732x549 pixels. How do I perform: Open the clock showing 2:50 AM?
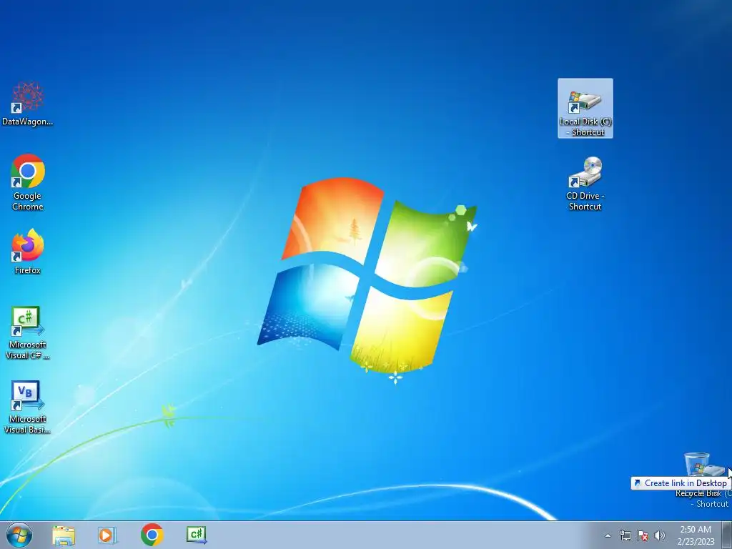(x=696, y=535)
